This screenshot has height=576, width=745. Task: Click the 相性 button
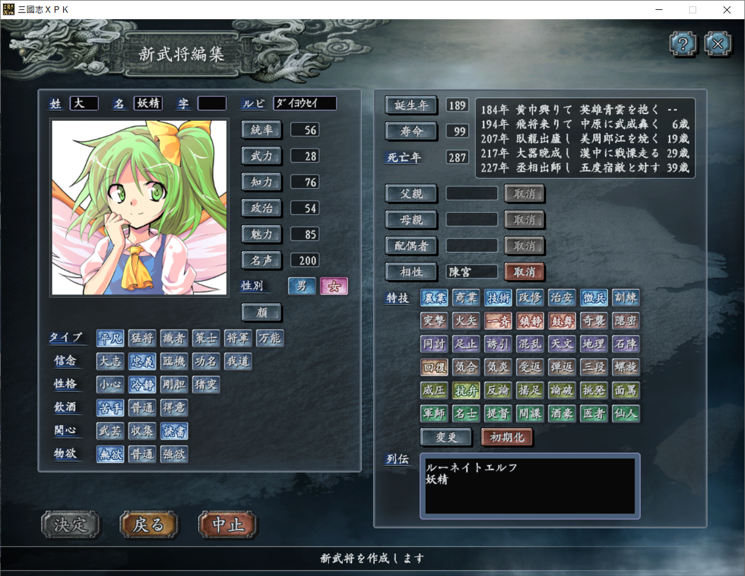[x=411, y=272]
